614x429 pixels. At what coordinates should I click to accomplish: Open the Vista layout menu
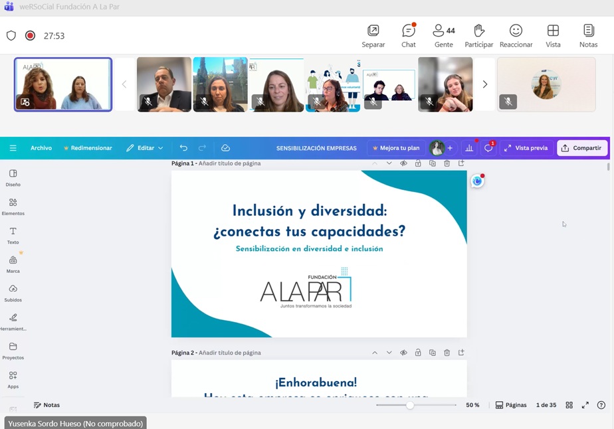coord(553,36)
